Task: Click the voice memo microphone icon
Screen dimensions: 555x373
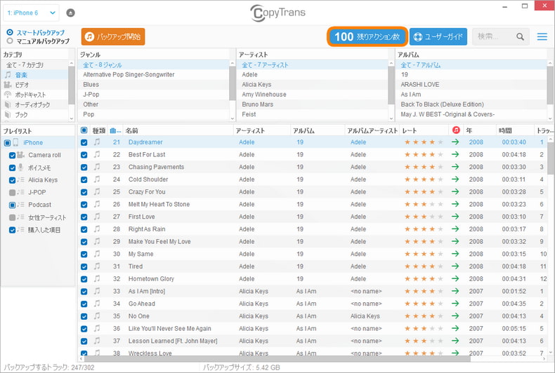Action: click(x=20, y=167)
